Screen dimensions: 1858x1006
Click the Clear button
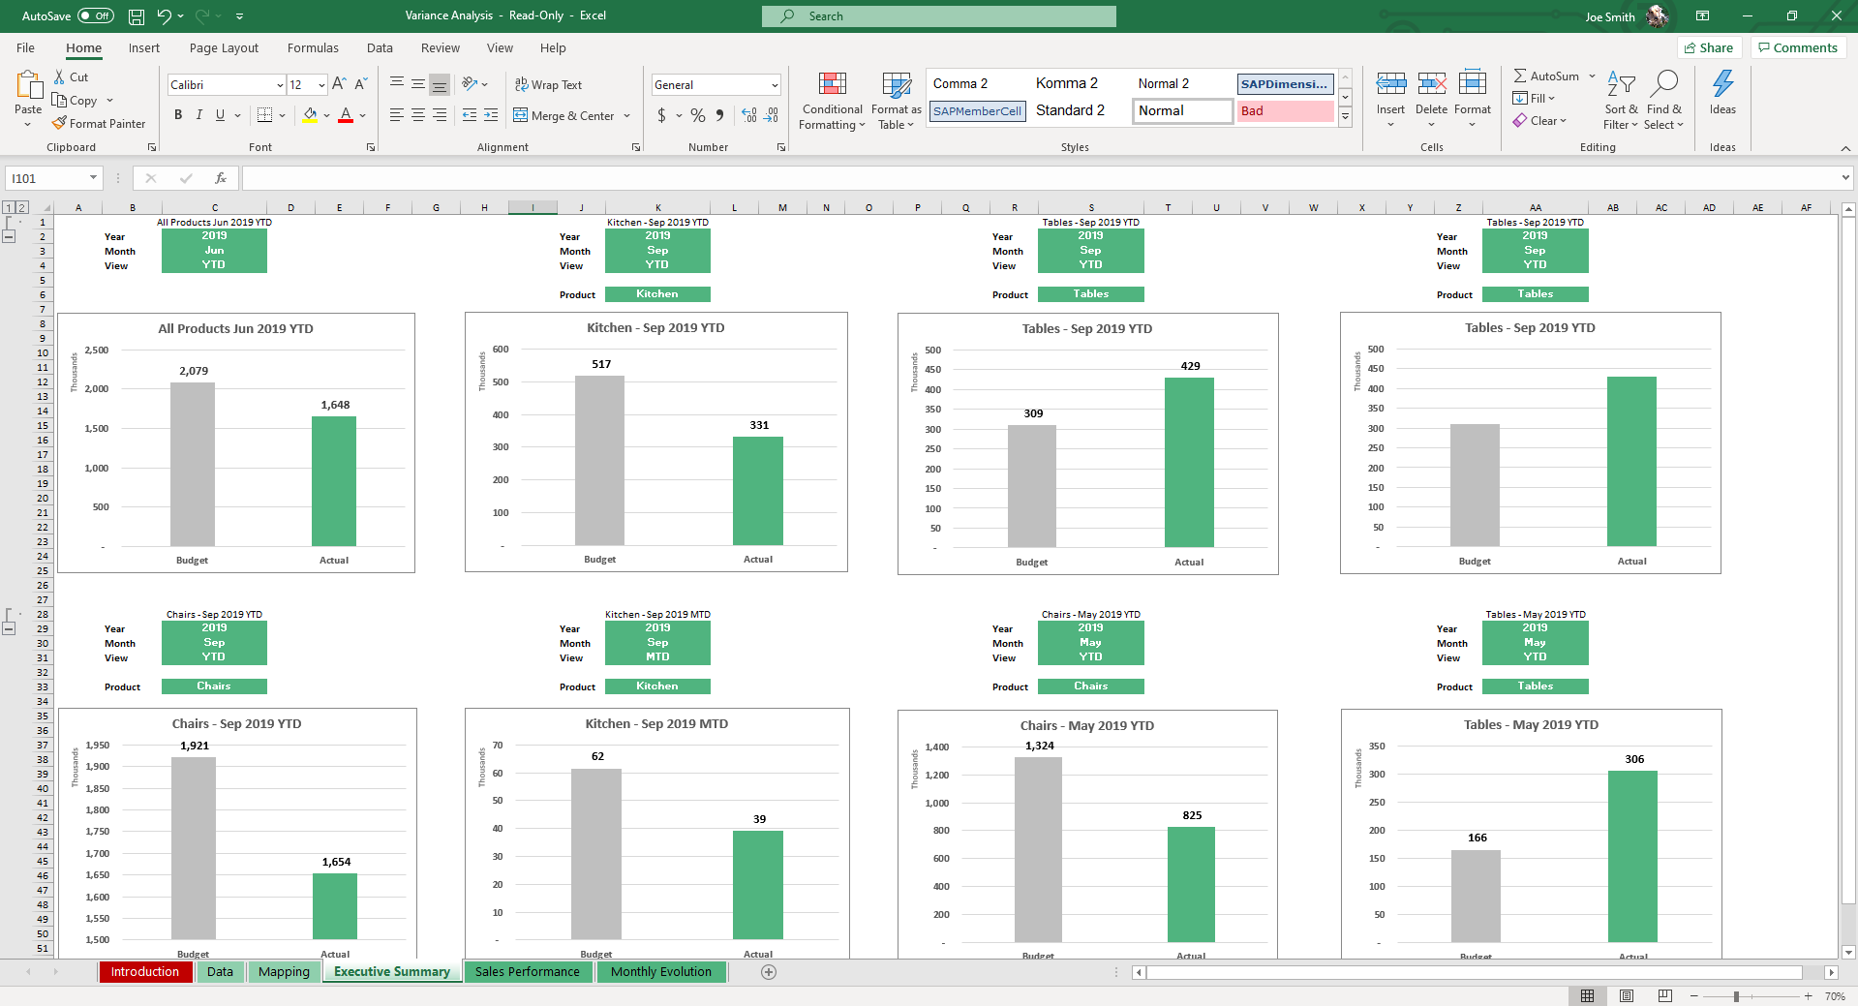pyautogui.click(x=1539, y=121)
